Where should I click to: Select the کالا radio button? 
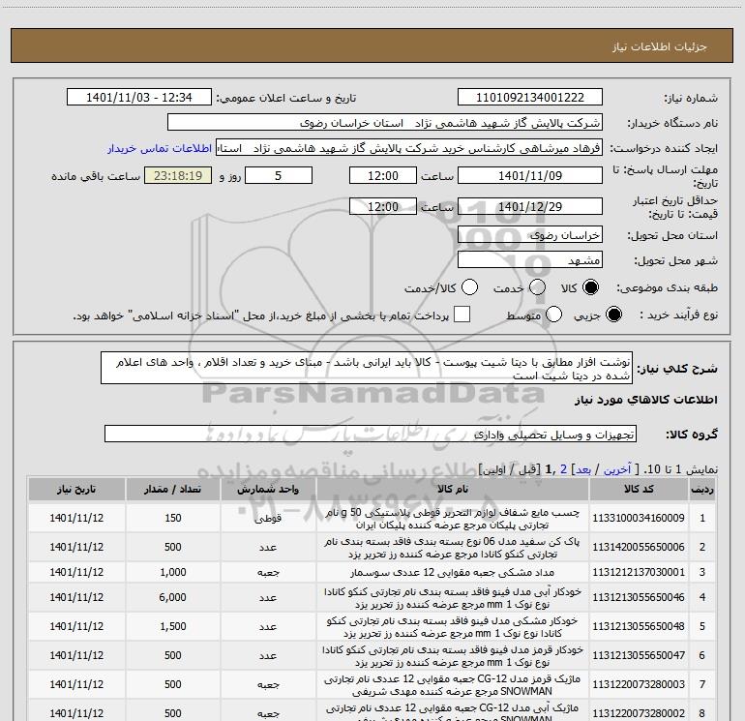coord(592,287)
